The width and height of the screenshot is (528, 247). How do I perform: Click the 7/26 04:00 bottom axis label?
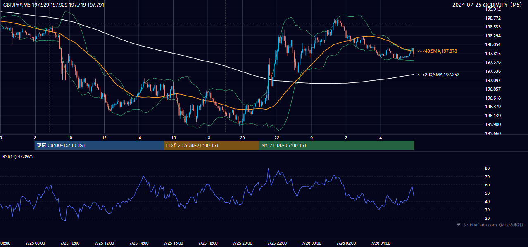coord(381,243)
